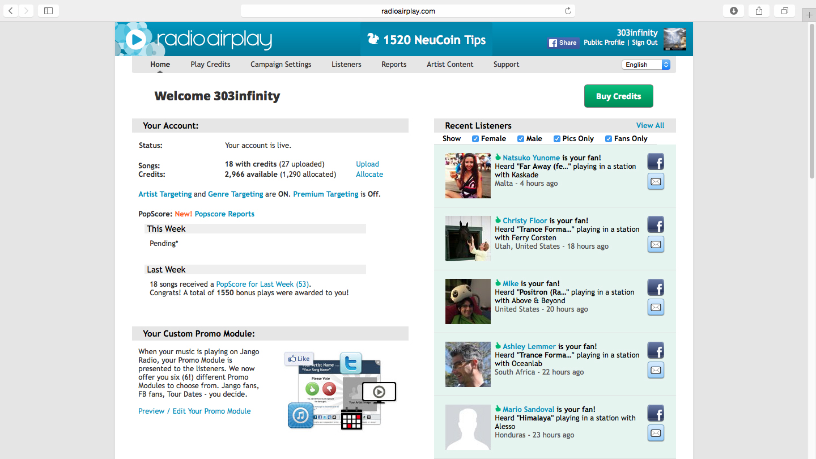Click the calendar icon in the promo image
816x459 pixels.
click(351, 420)
